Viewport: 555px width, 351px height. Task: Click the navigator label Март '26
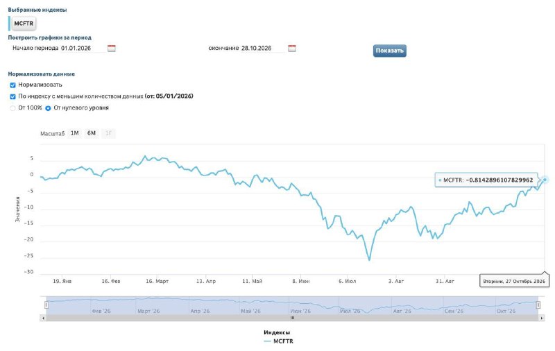click(x=148, y=311)
